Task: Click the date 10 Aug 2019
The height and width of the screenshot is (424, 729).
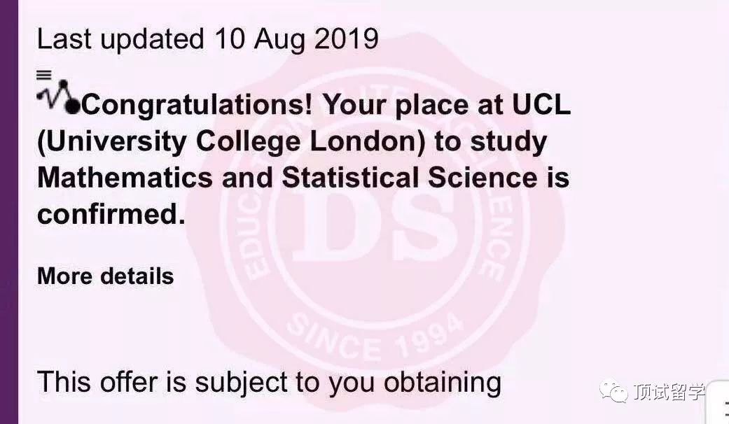Action: coord(297,39)
